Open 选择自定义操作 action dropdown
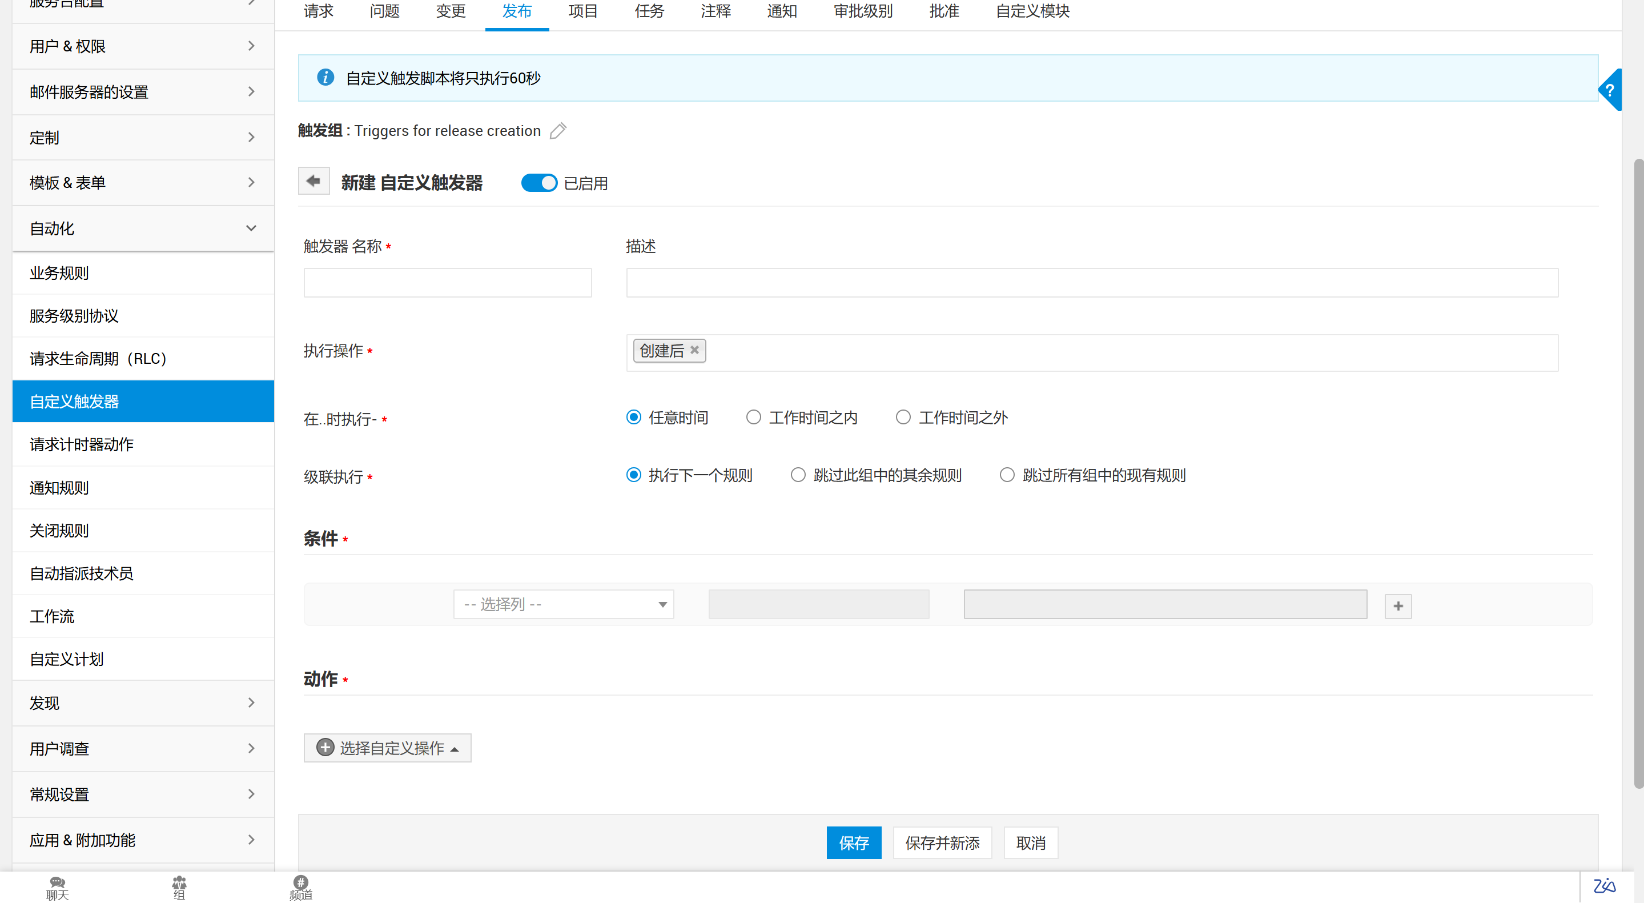Screen dimensions: 1644x903 point(387,748)
